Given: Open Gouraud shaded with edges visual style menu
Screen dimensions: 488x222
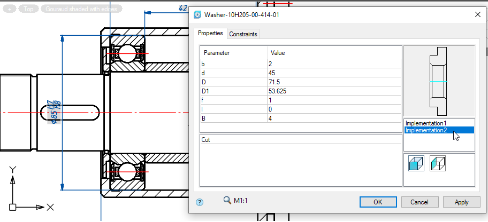Looking at the screenshot, I should click(81, 9).
